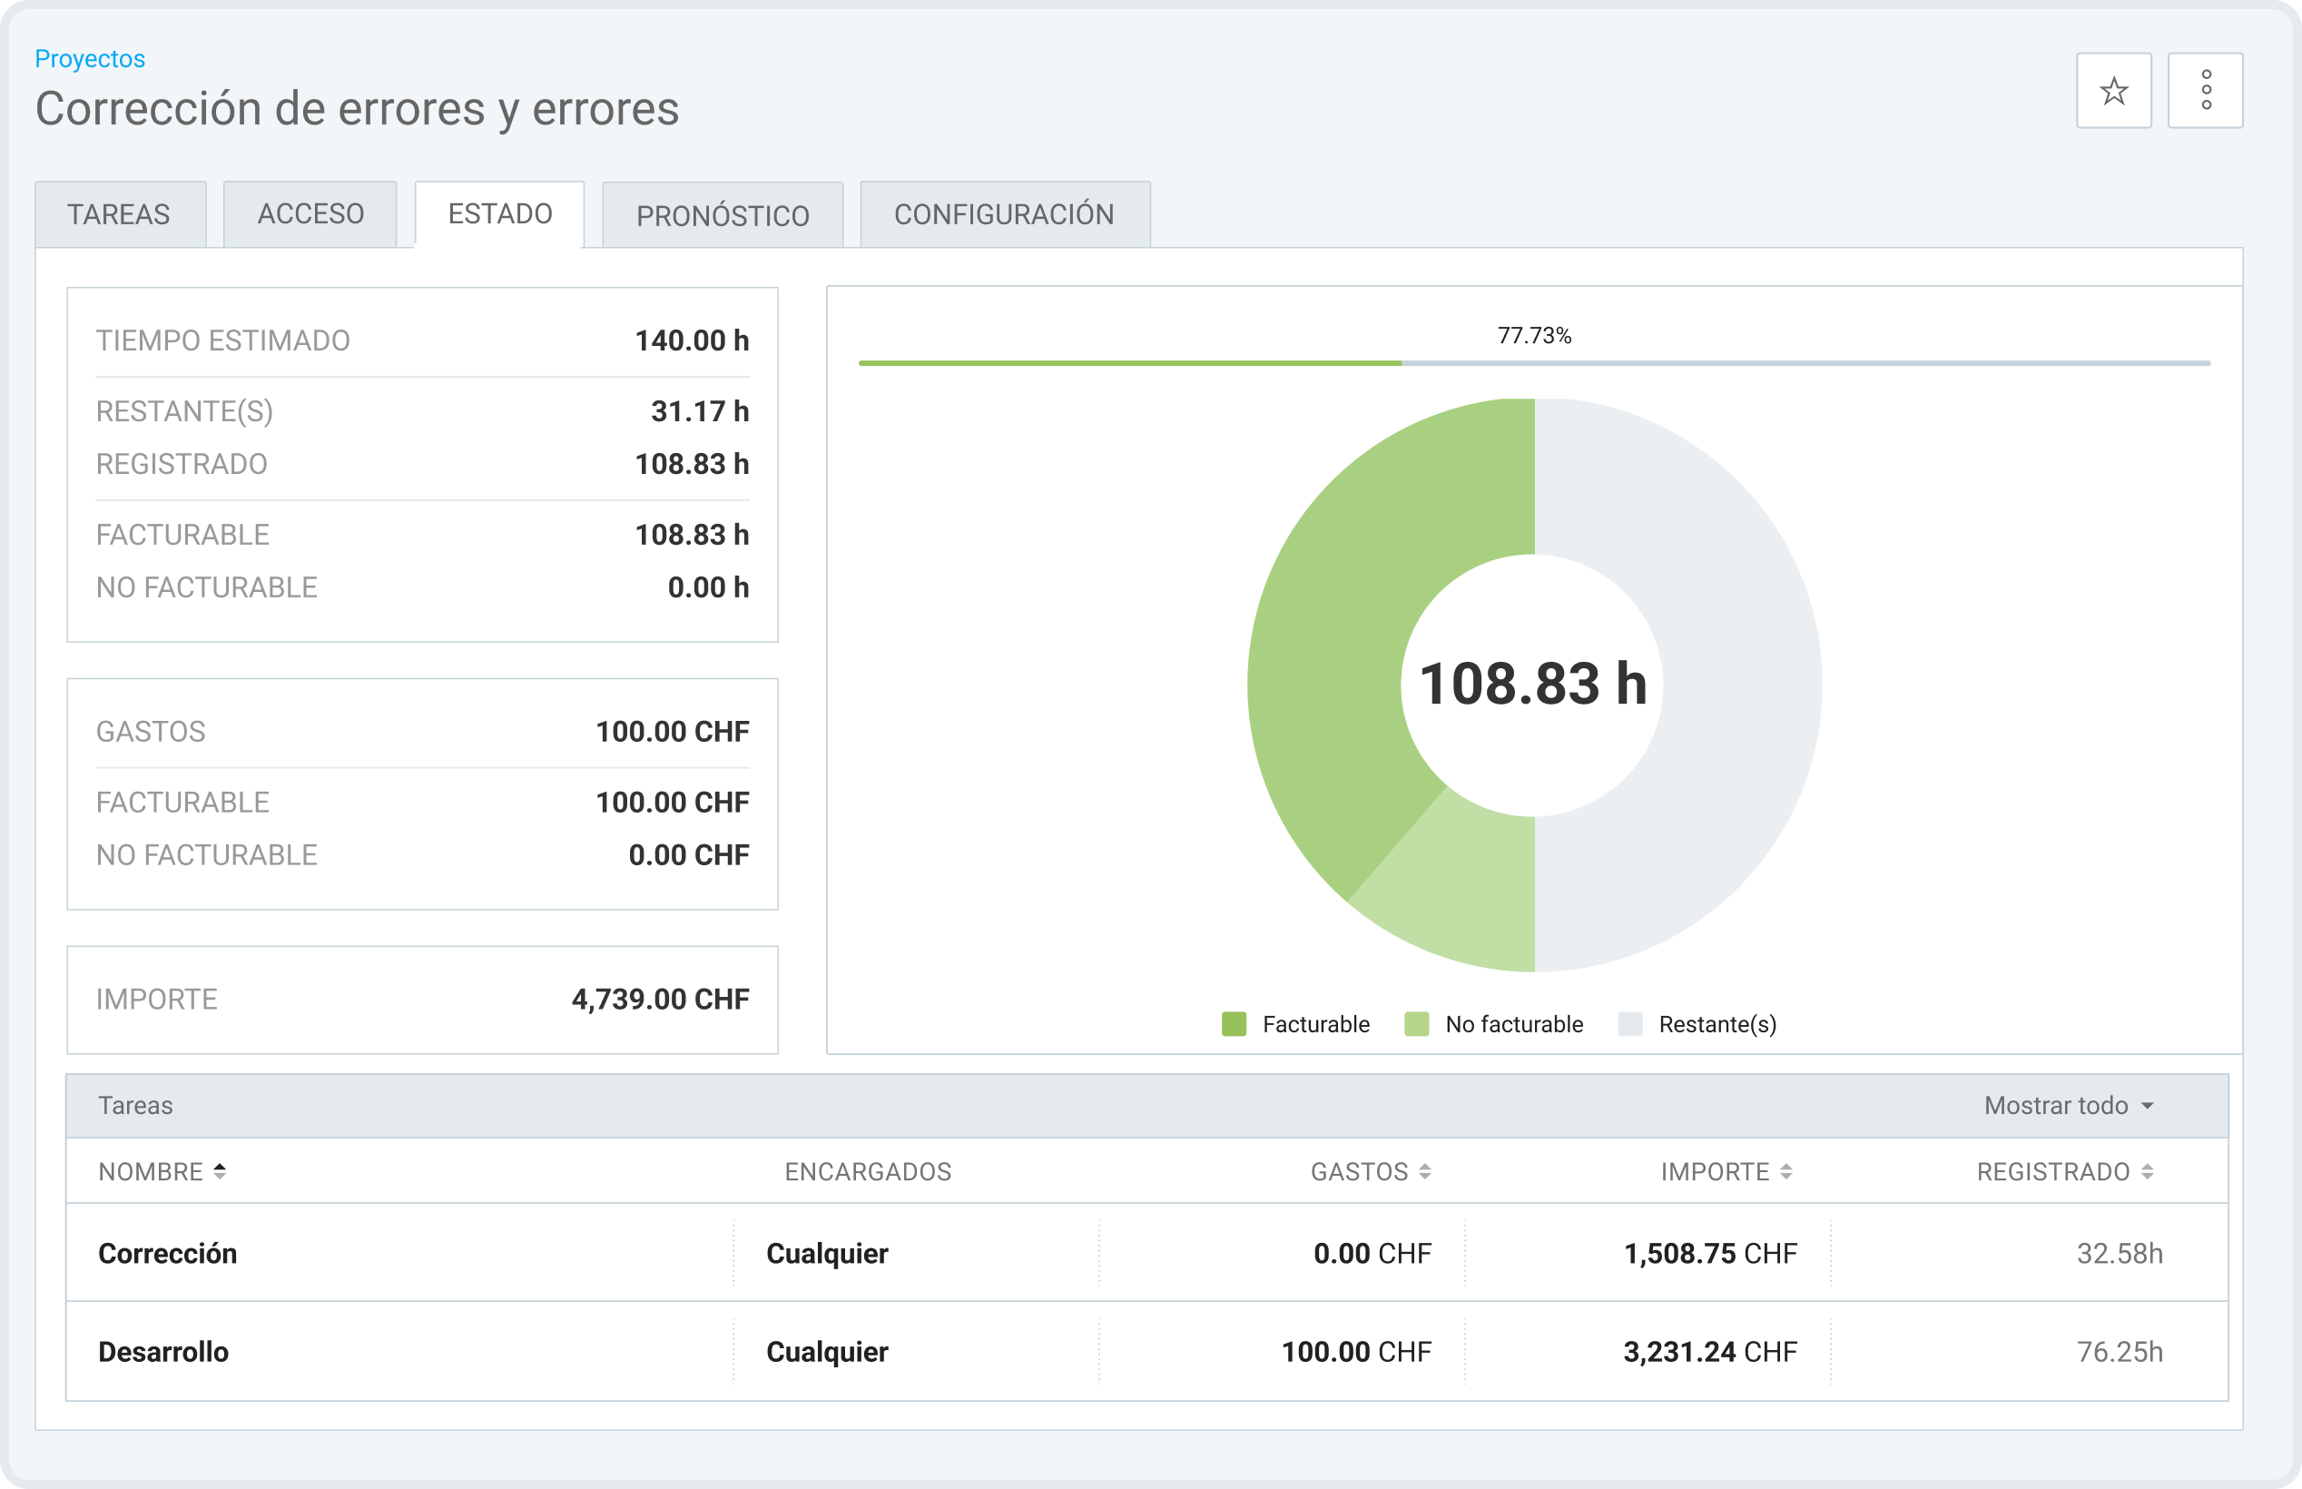Image resolution: width=2302 pixels, height=1489 pixels.
Task: Open the Acceso tab
Action: (310, 214)
